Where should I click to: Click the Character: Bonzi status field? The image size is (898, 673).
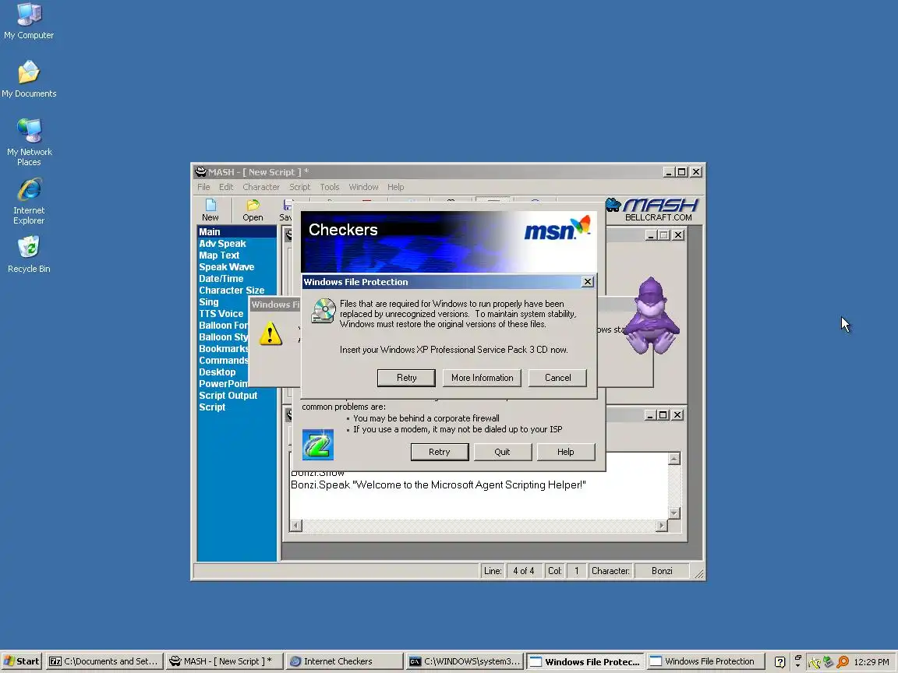click(x=661, y=571)
